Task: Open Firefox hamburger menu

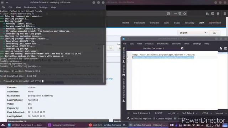Action: [x=225, y=14]
